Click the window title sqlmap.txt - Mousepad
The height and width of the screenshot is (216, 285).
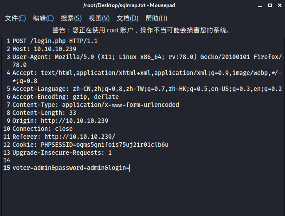pos(129,5)
